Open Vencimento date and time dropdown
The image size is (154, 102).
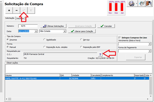150,44
